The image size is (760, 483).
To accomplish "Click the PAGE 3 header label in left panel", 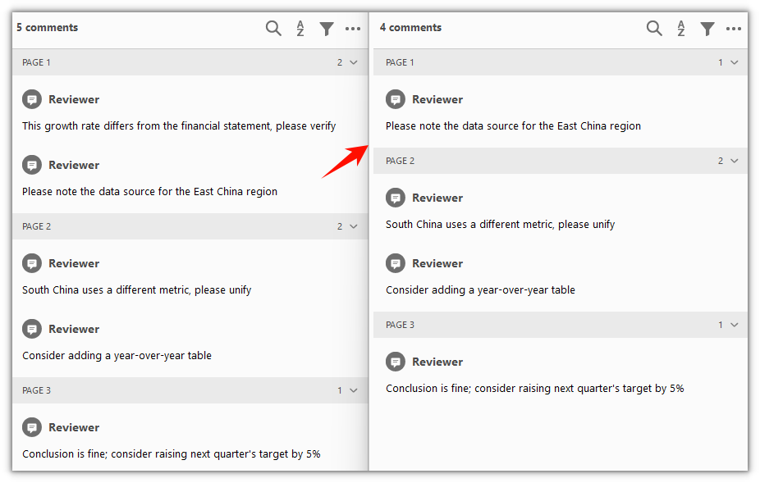I will click(x=36, y=390).
